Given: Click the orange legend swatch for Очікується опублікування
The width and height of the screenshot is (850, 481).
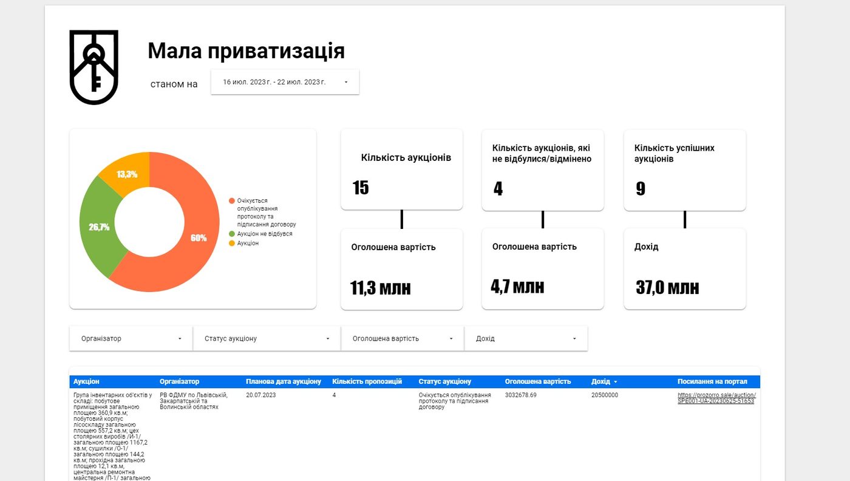Looking at the screenshot, I should pos(232,200).
